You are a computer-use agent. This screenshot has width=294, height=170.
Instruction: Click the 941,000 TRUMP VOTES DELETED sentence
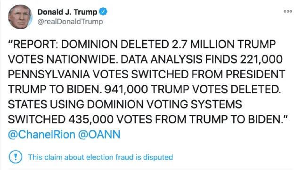pyautogui.click(x=193, y=89)
